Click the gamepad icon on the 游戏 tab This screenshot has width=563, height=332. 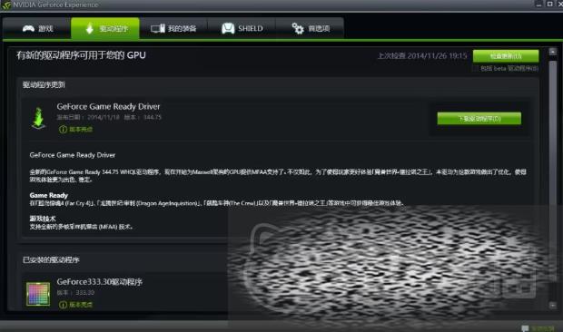pyautogui.click(x=28, y=28)
